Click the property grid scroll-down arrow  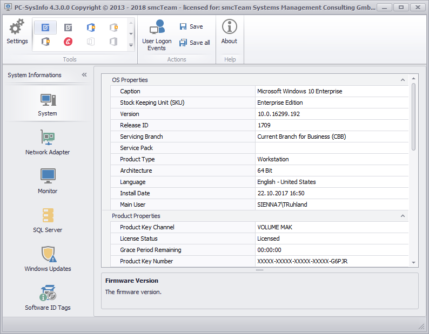(413, 262)
